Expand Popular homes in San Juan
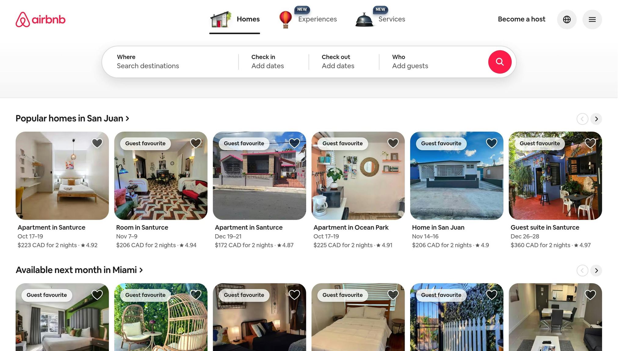The height and width of the screenshot is (351, 625). (72, 119)
